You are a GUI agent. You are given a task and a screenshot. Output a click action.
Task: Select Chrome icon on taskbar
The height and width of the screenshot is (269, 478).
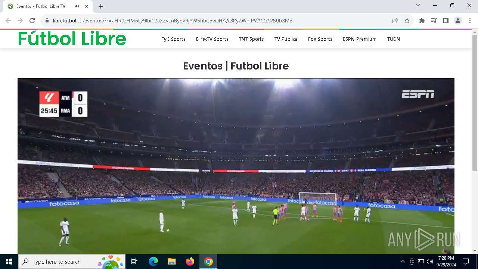tap(208, 262)
